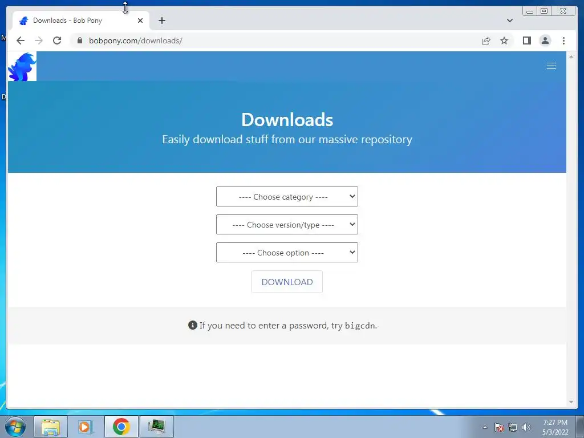The height and width of the screenshot is (438, 584).
Task: Open the Action Center flag icon
Action: pos(498,427)
